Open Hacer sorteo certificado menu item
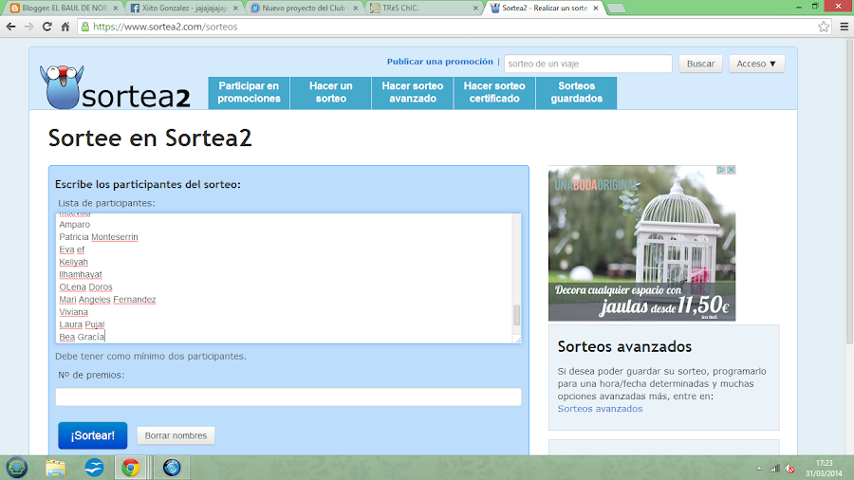The width and height of the screenshot is (854, 480). tap(494, 93)
